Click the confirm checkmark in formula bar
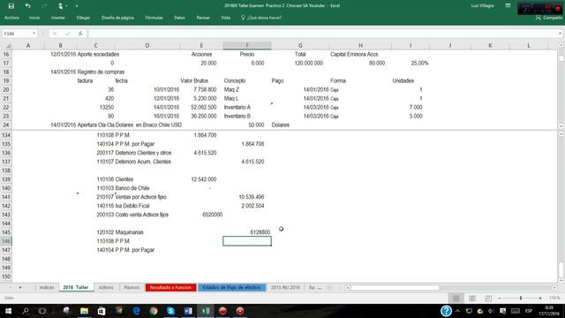This screenshot has width=565, height=318. pos(67,34)
